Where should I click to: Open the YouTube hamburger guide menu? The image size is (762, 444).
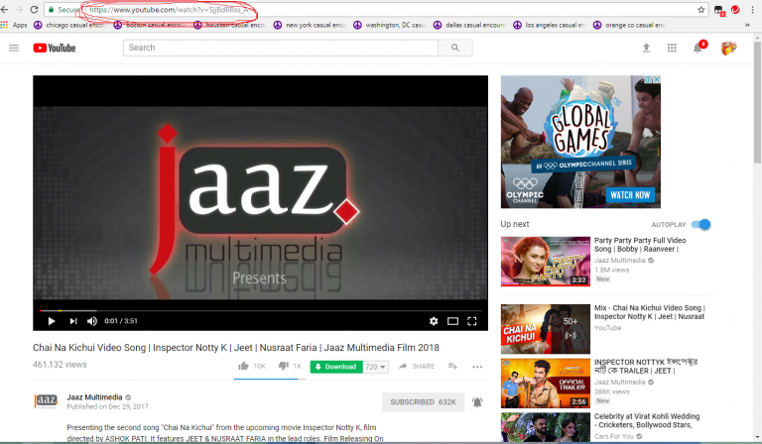coord(14,48)
